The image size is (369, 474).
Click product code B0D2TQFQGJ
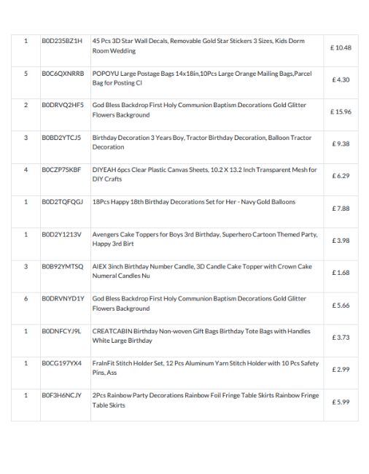click(62, 201)
